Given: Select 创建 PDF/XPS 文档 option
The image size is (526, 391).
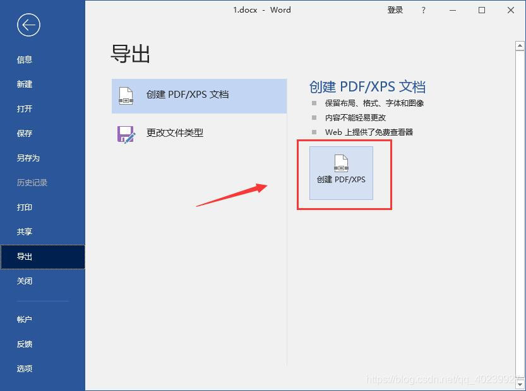Looking at the screenshot, I should point(200,96).
